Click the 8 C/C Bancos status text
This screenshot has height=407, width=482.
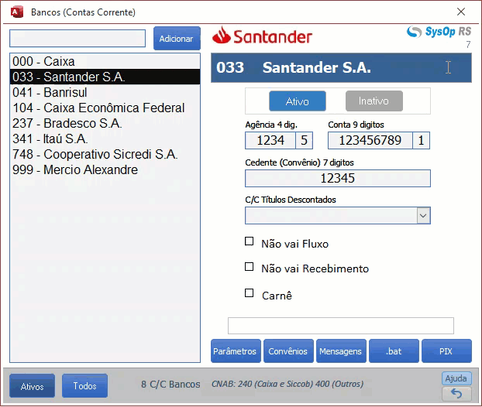(x=170, y=385)
